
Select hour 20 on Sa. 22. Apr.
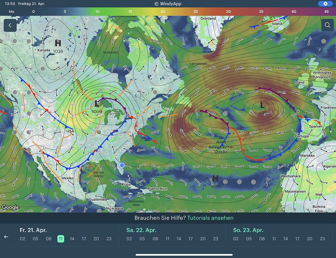pyautogui.click(x=203, y=239)
